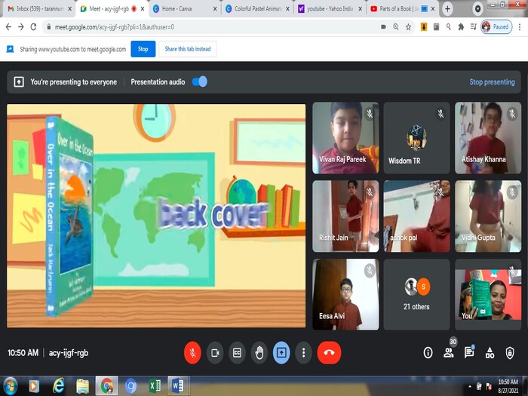Click the blue Stop sharing button

point(143,49)
